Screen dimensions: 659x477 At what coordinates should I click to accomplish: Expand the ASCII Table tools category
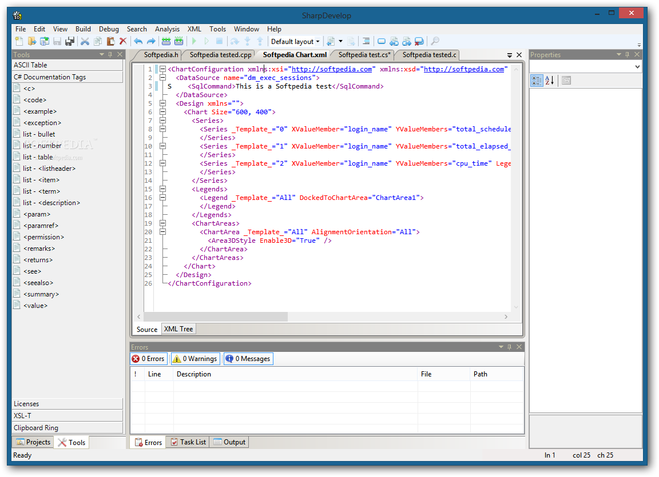68,65
